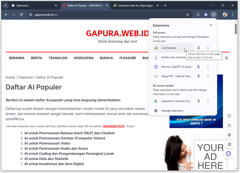Open NLP dan Chatbot list link
Screen dimensions: 240x173
pyautogui.click(x=69, y=133)
